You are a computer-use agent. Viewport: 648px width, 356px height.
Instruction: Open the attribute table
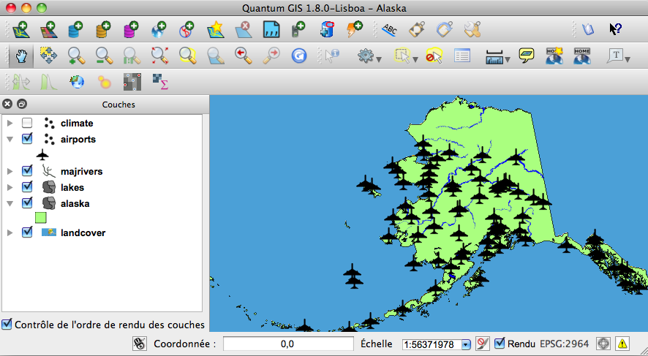461,56
